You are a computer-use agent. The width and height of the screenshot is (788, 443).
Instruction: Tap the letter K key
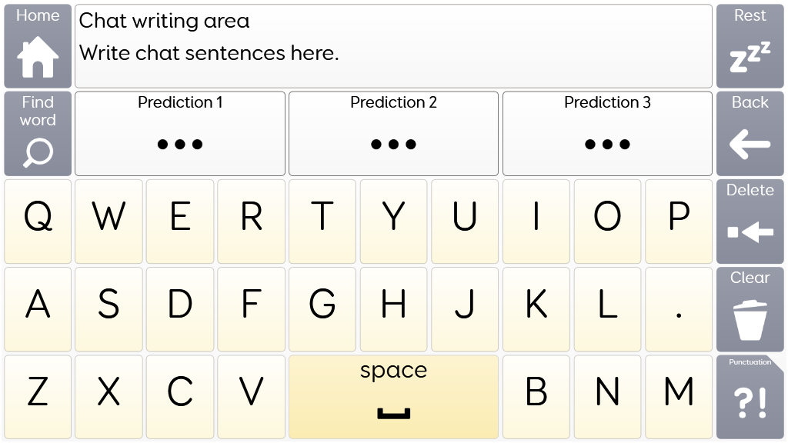[x=536, y=309]
